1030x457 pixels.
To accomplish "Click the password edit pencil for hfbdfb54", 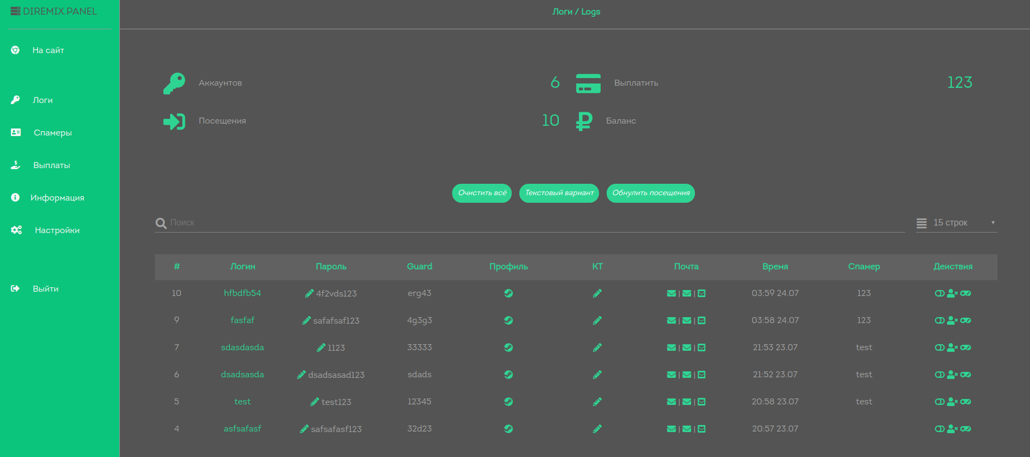I will [x=310, y=293].
